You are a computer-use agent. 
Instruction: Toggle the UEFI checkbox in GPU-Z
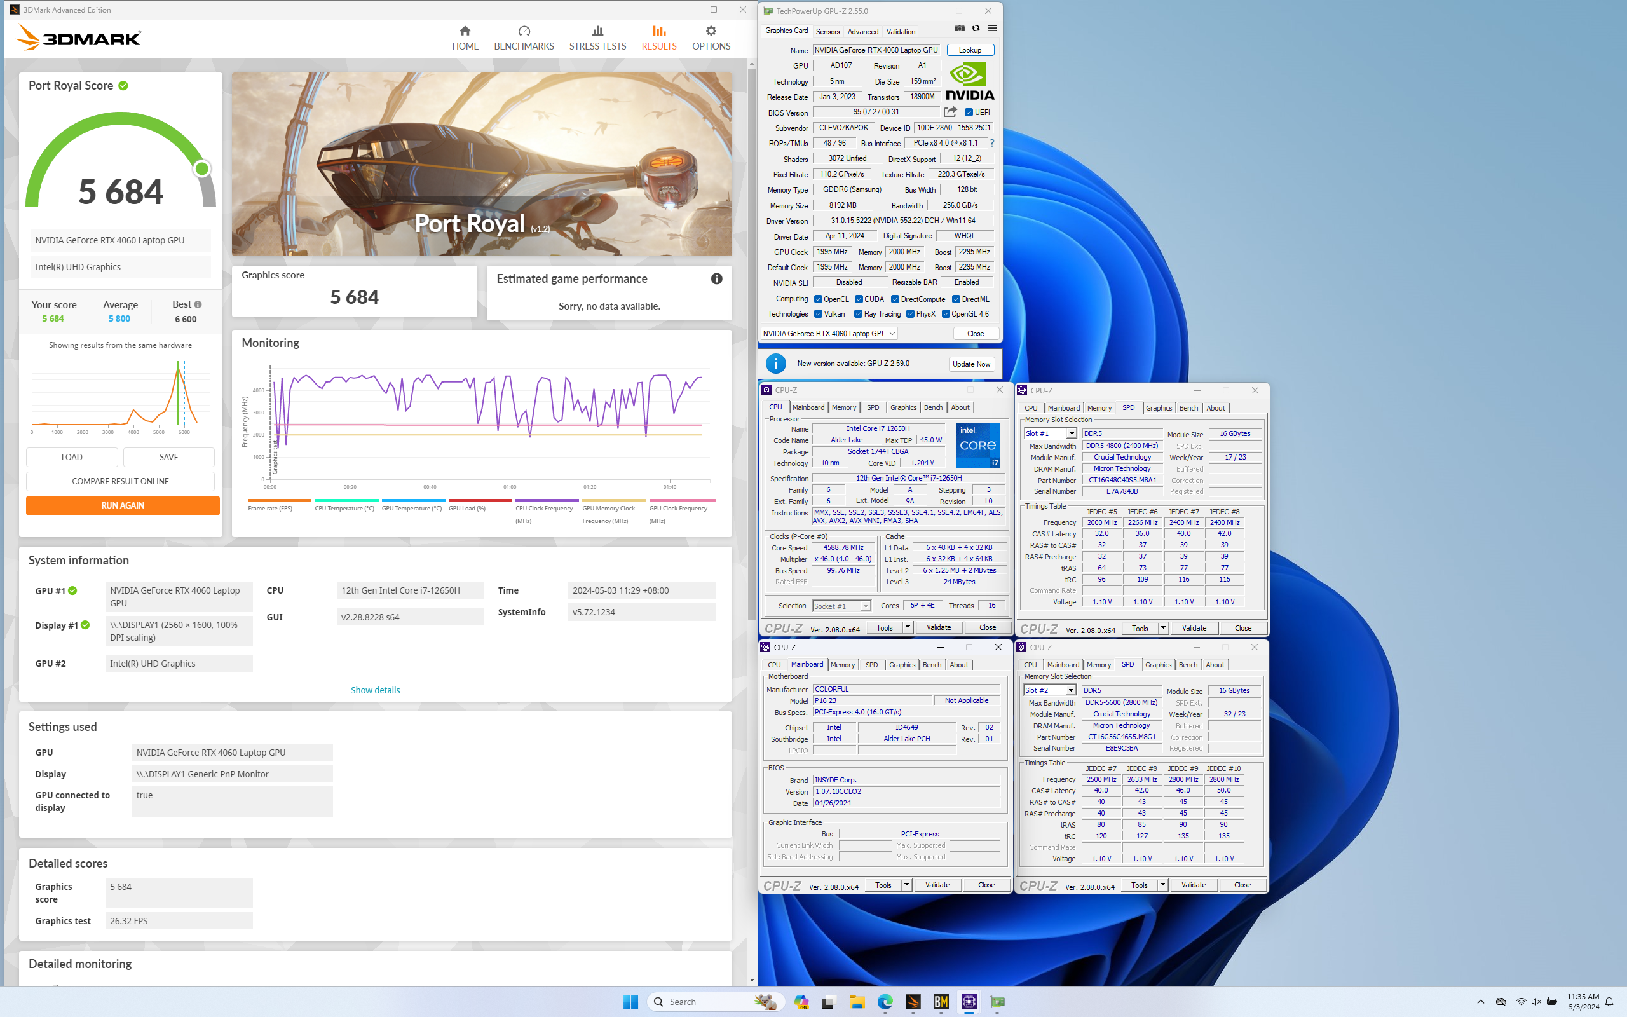point(969,113)
